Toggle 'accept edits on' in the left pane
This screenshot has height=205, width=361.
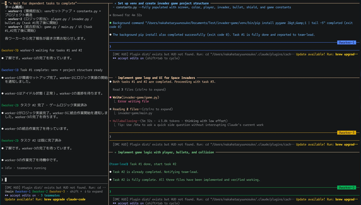(x=20, y=195)
